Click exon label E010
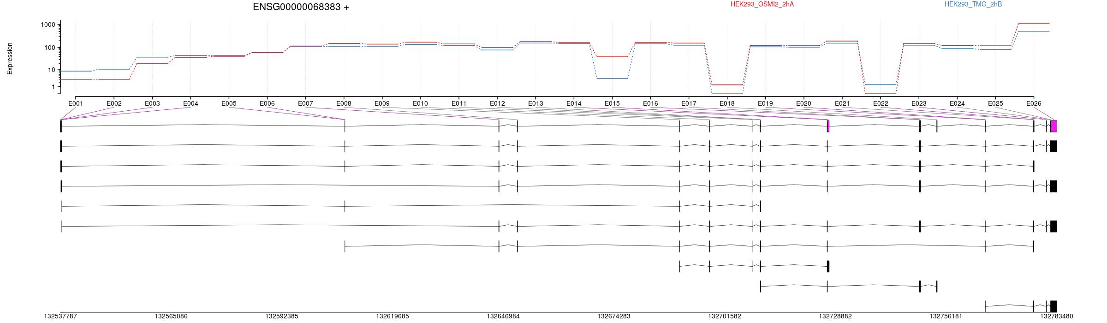The height and width of the screenshot is (323, 1107). click(x=420, y=103)
